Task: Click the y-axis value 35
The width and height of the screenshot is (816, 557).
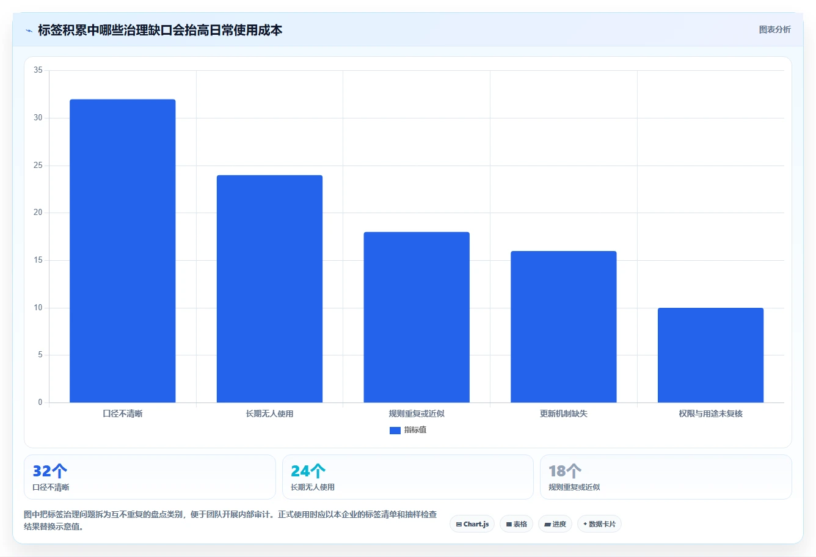Action: pos(38,70)
